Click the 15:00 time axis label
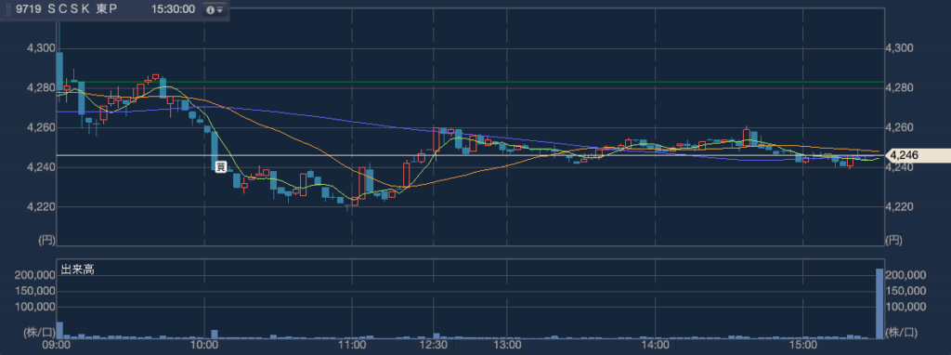Screen dimensions: 951x355 click(x=802, y=346)
